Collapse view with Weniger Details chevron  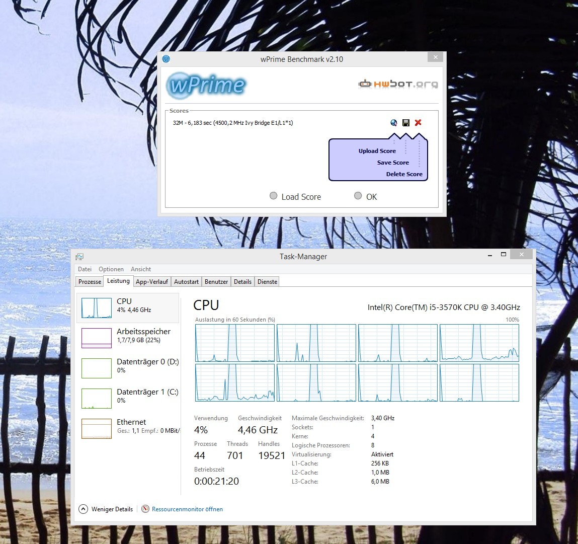point(84,509)
